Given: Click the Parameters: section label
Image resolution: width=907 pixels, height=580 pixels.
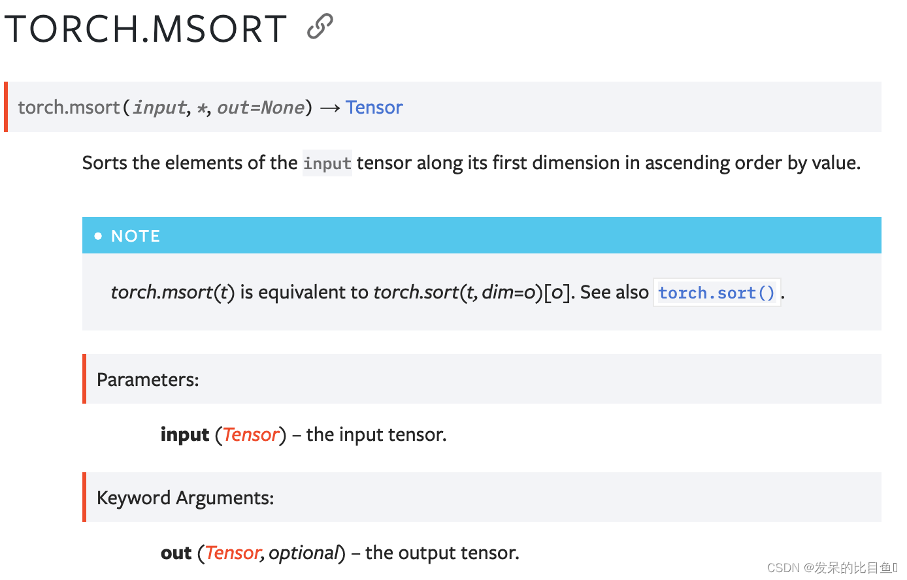Looking at the screenshot, I should pyautogui.click(x=148, y=379).
